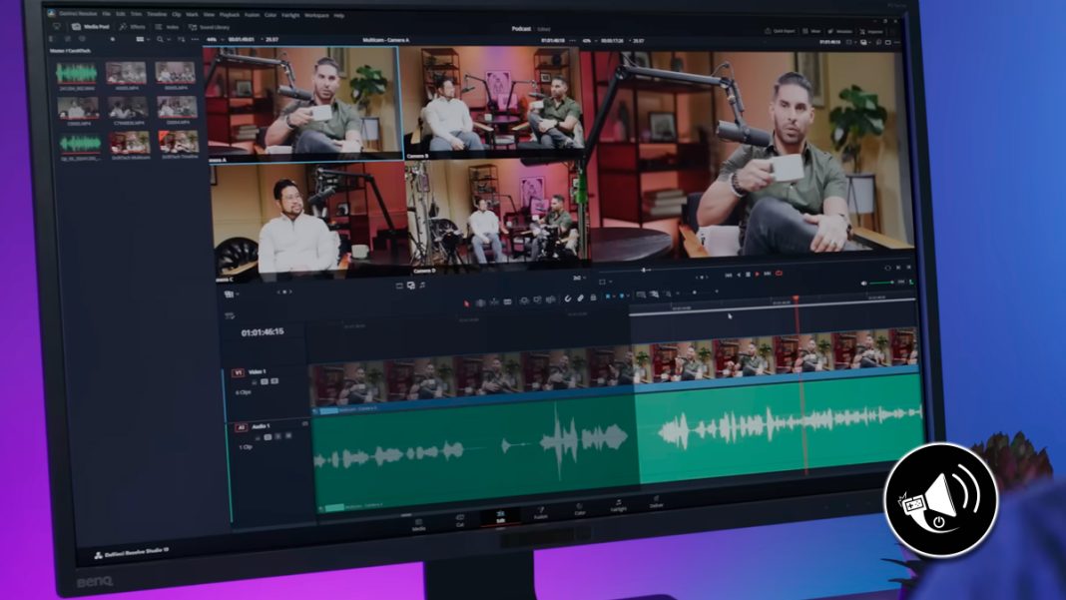Viewport: 1066px width, 600px height.
Task: Select the red arrow Selection tool
Action: coord(466,300)
